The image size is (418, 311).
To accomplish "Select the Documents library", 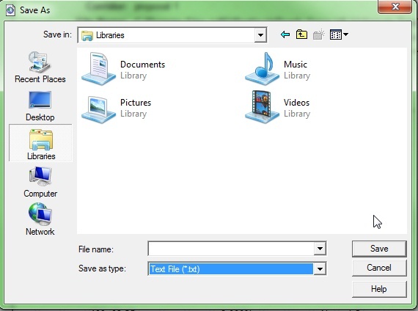I will pos(123,69).
